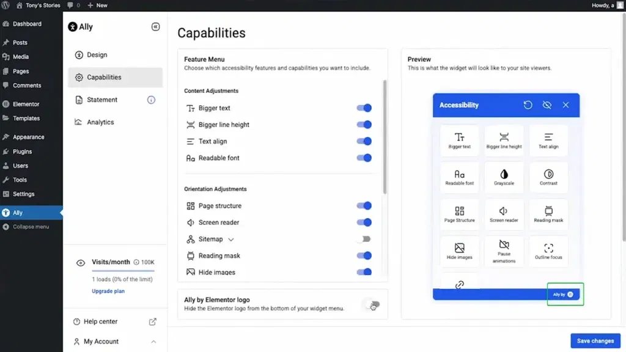Click the hide widget eye-slash icon
Viewport: 626px width, 352px height.
pos(547,105)
